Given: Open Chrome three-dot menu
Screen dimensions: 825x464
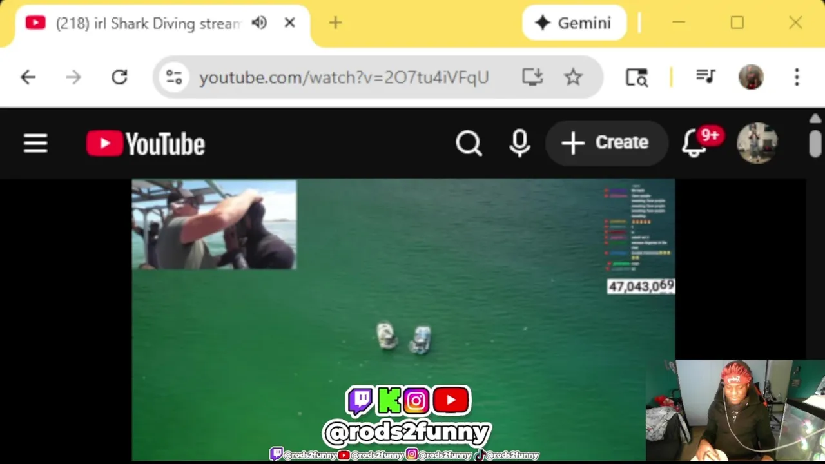Looking at the screenshot, I should point(797,77).
